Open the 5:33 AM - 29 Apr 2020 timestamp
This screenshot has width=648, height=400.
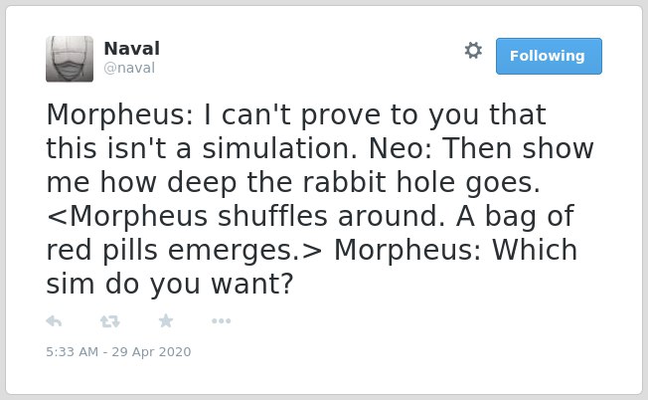(118, 351)
